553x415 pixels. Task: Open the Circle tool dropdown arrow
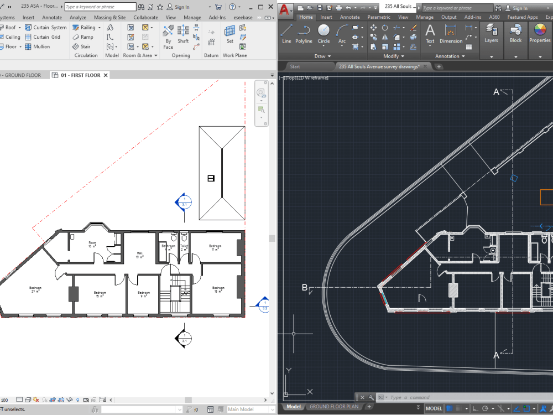[x=324, y=46]
